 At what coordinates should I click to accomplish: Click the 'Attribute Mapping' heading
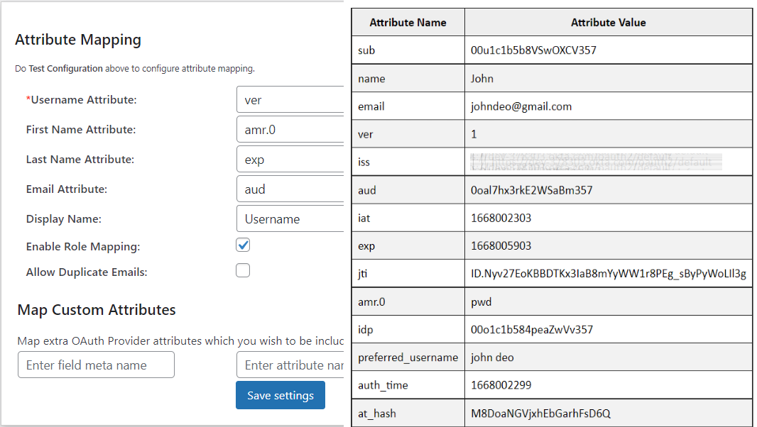[78, 40]
